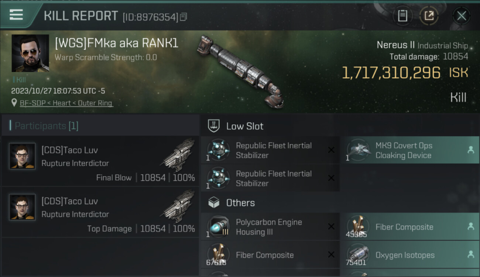Image resolution: width=480 pixels, height=277 pixels.
Task: Open the hamburger menu in top-left
Action: 16,15
